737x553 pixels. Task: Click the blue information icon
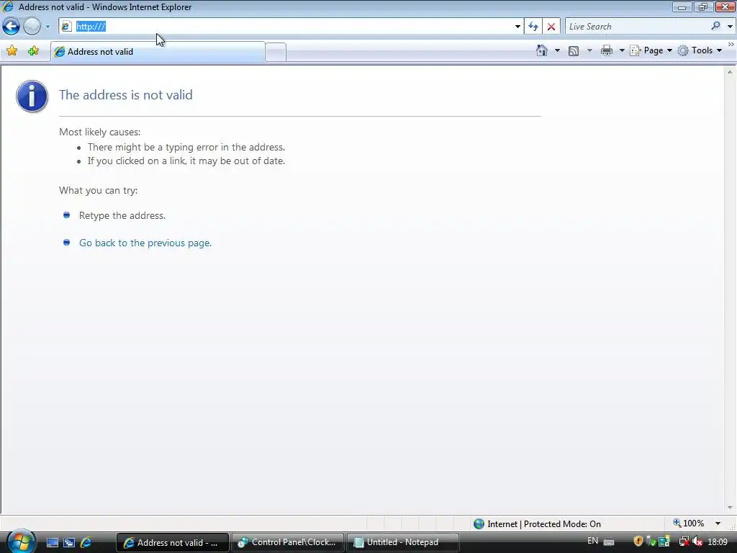pos(32,96)
